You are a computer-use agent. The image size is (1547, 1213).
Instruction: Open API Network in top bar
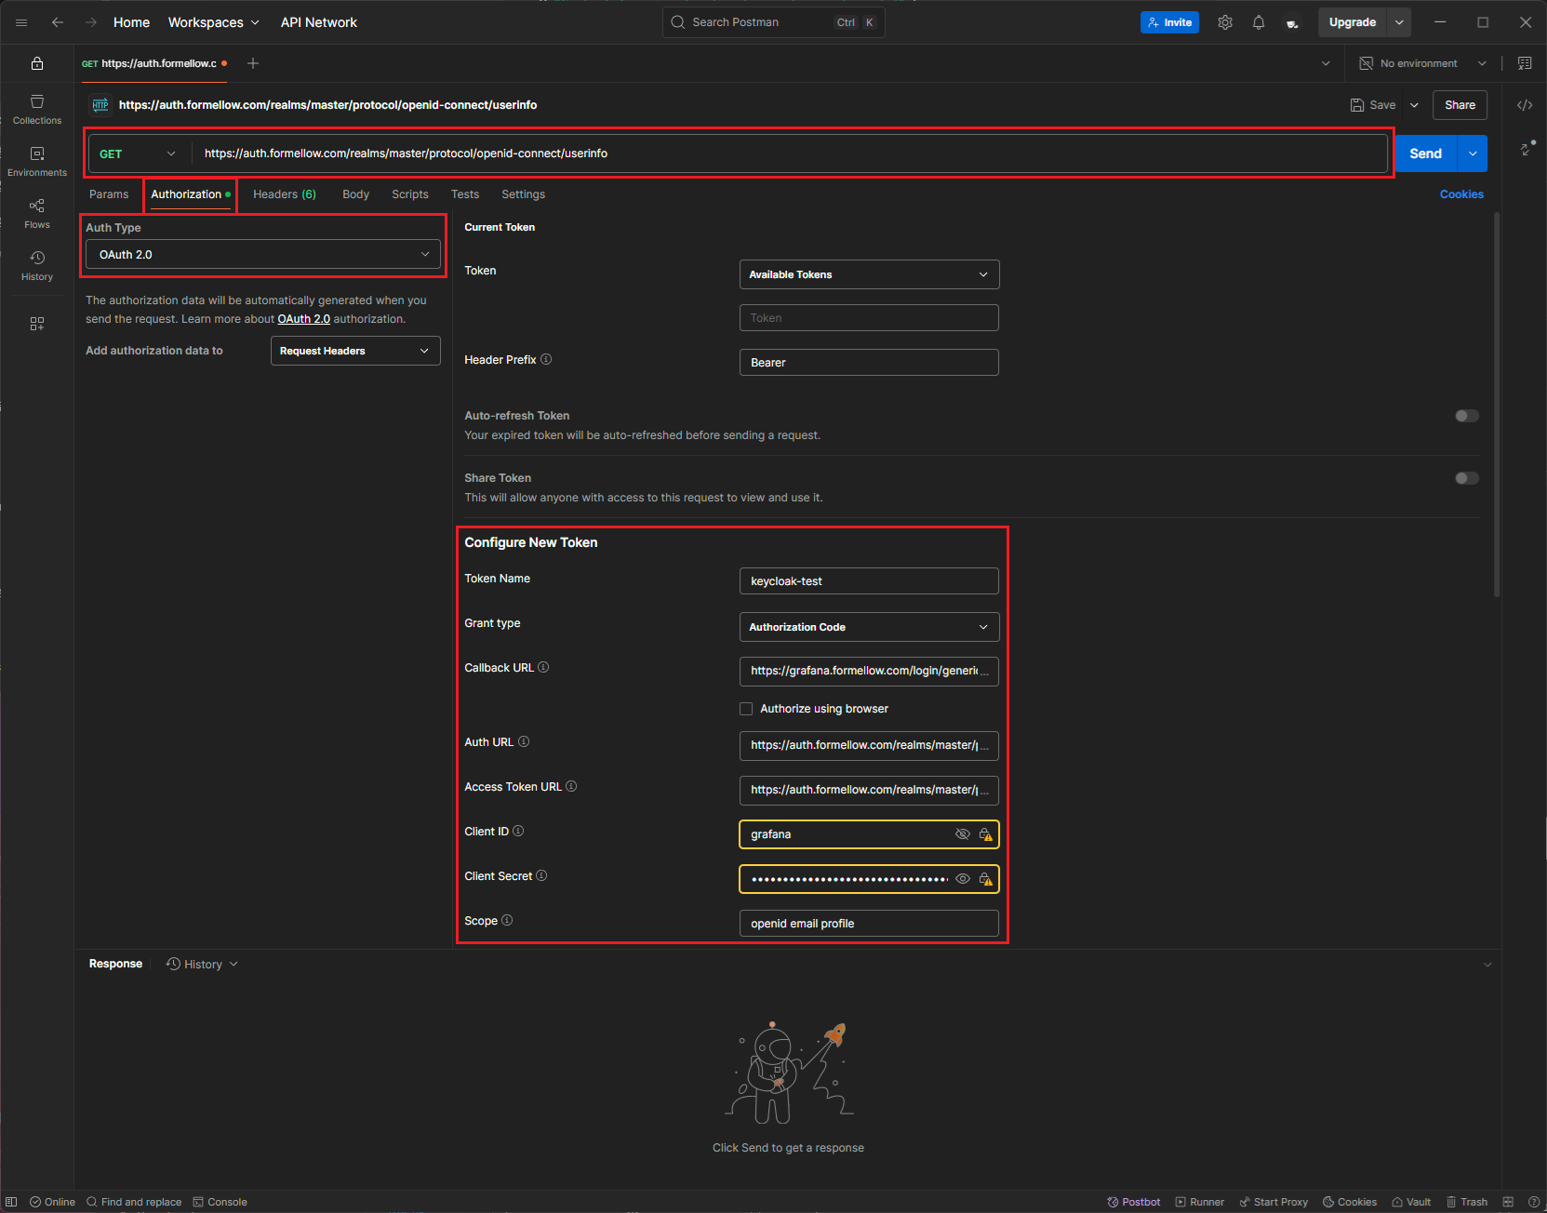click(319, 22)
